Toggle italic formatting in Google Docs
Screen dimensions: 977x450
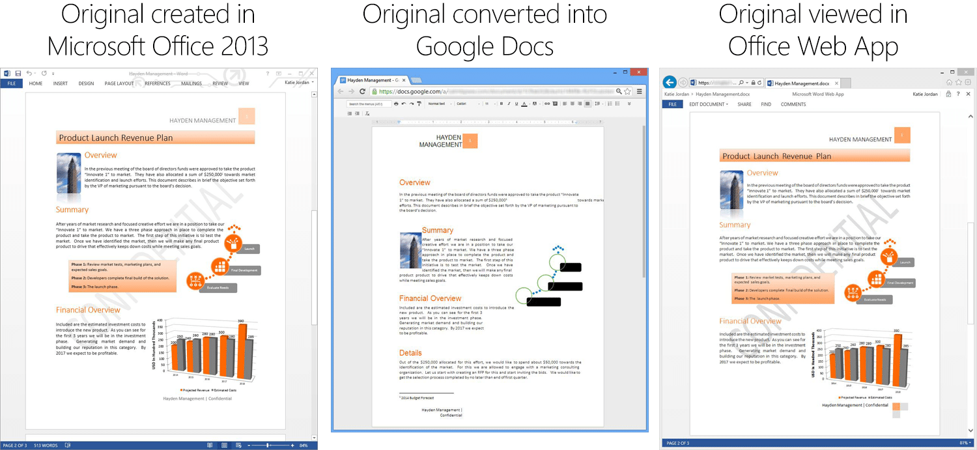point(508,104)
